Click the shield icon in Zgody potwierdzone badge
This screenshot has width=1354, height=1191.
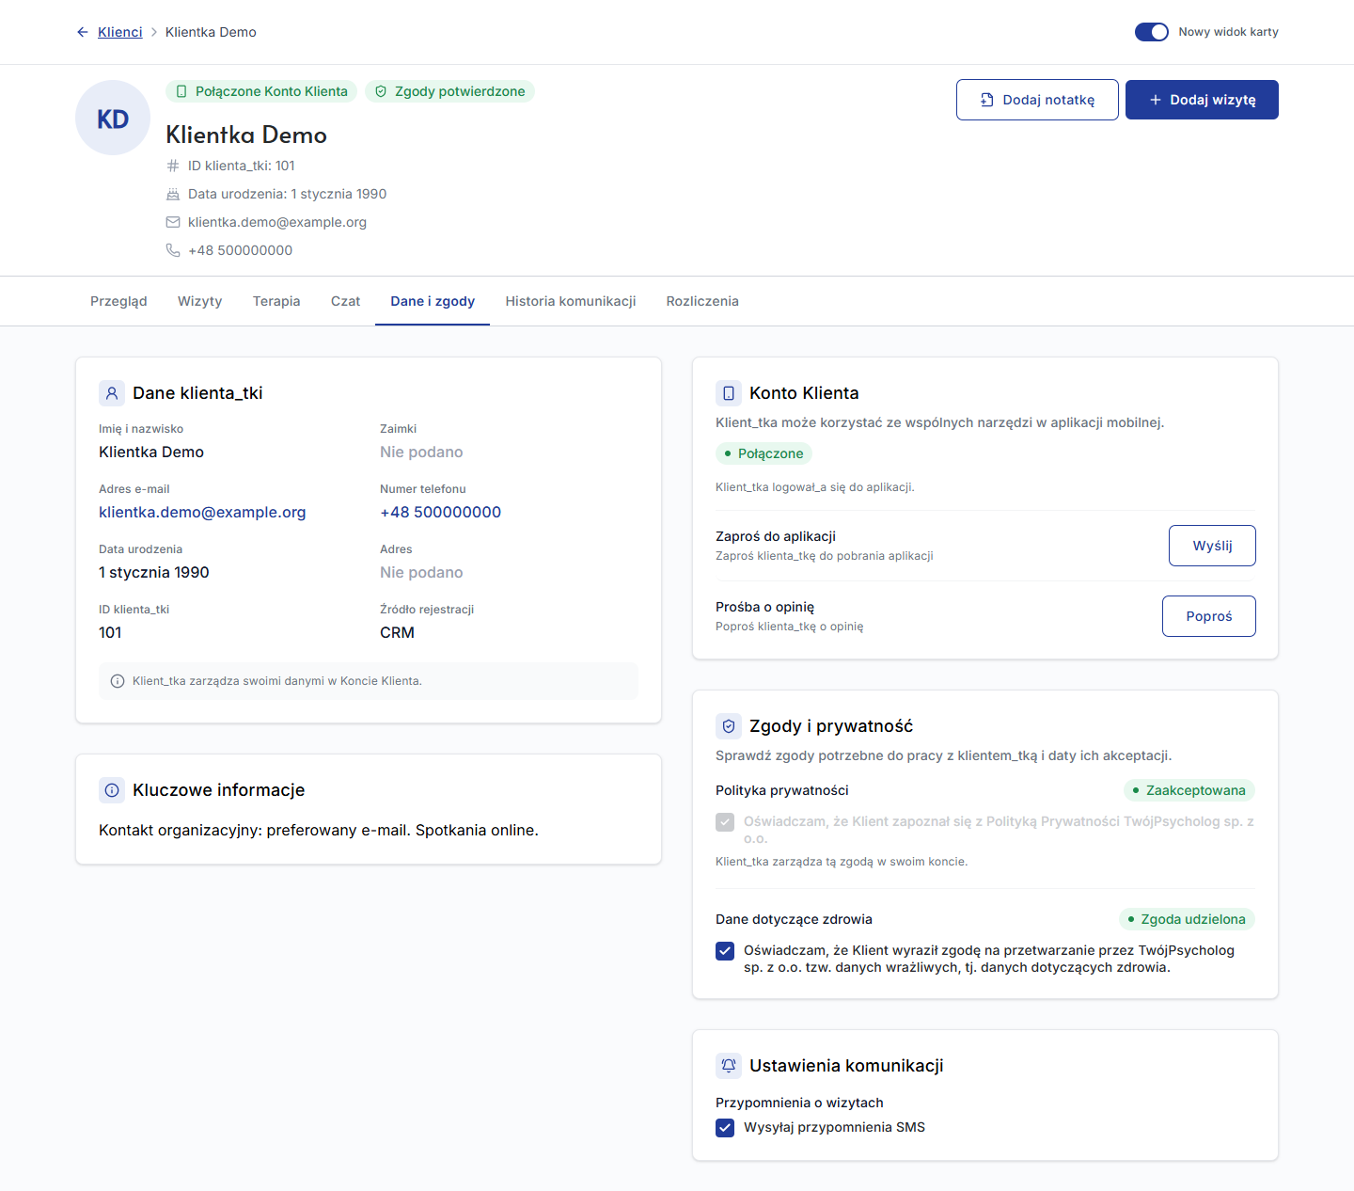pyautogui.click(x=381, y=91)
